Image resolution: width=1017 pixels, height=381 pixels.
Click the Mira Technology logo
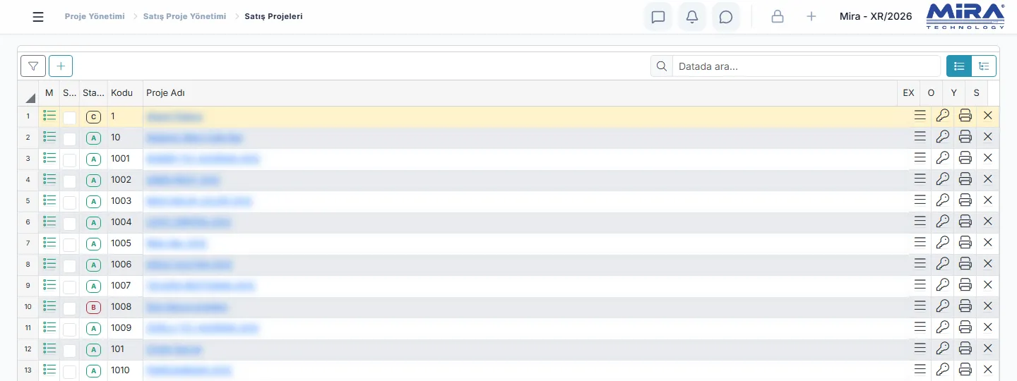[965, 16]
